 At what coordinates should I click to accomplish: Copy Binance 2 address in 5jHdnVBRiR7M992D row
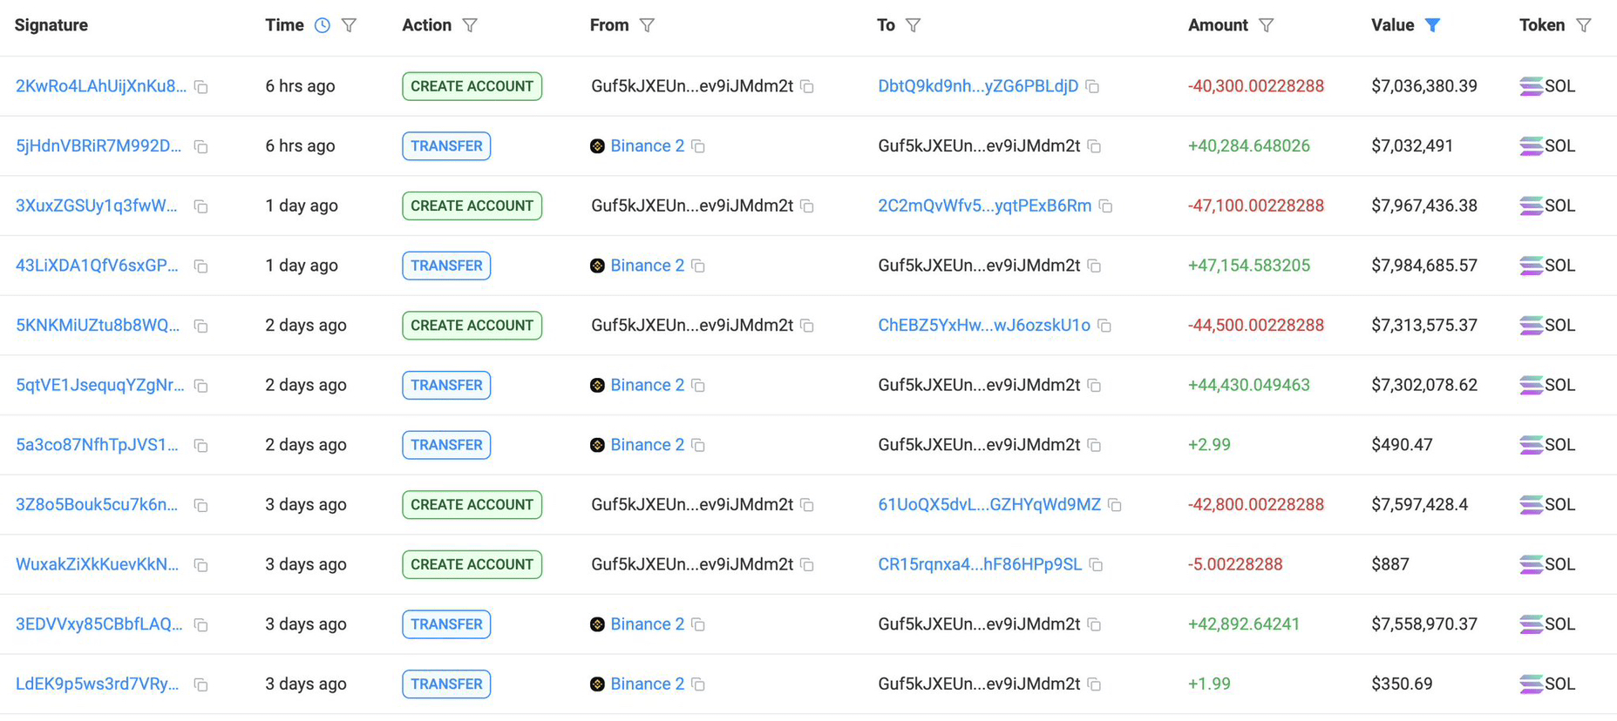point(698,146)
